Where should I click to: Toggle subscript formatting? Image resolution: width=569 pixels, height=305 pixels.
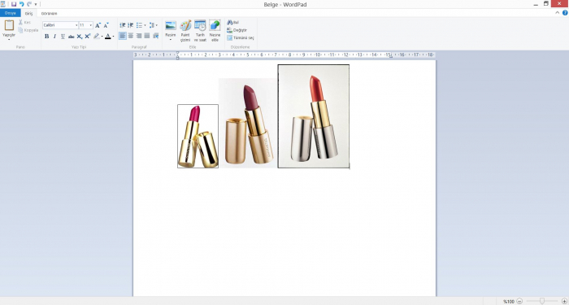[80, 37]
